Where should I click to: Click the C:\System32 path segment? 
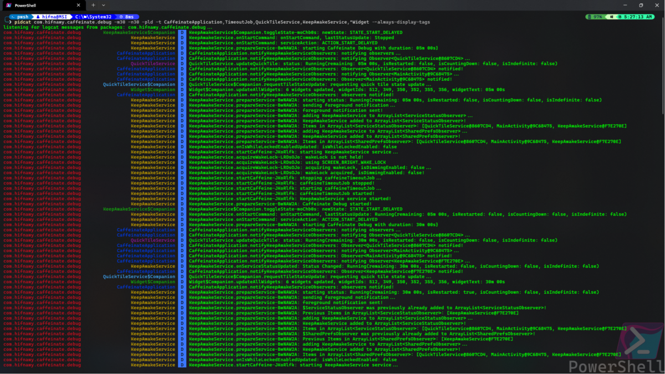point(94,17)
